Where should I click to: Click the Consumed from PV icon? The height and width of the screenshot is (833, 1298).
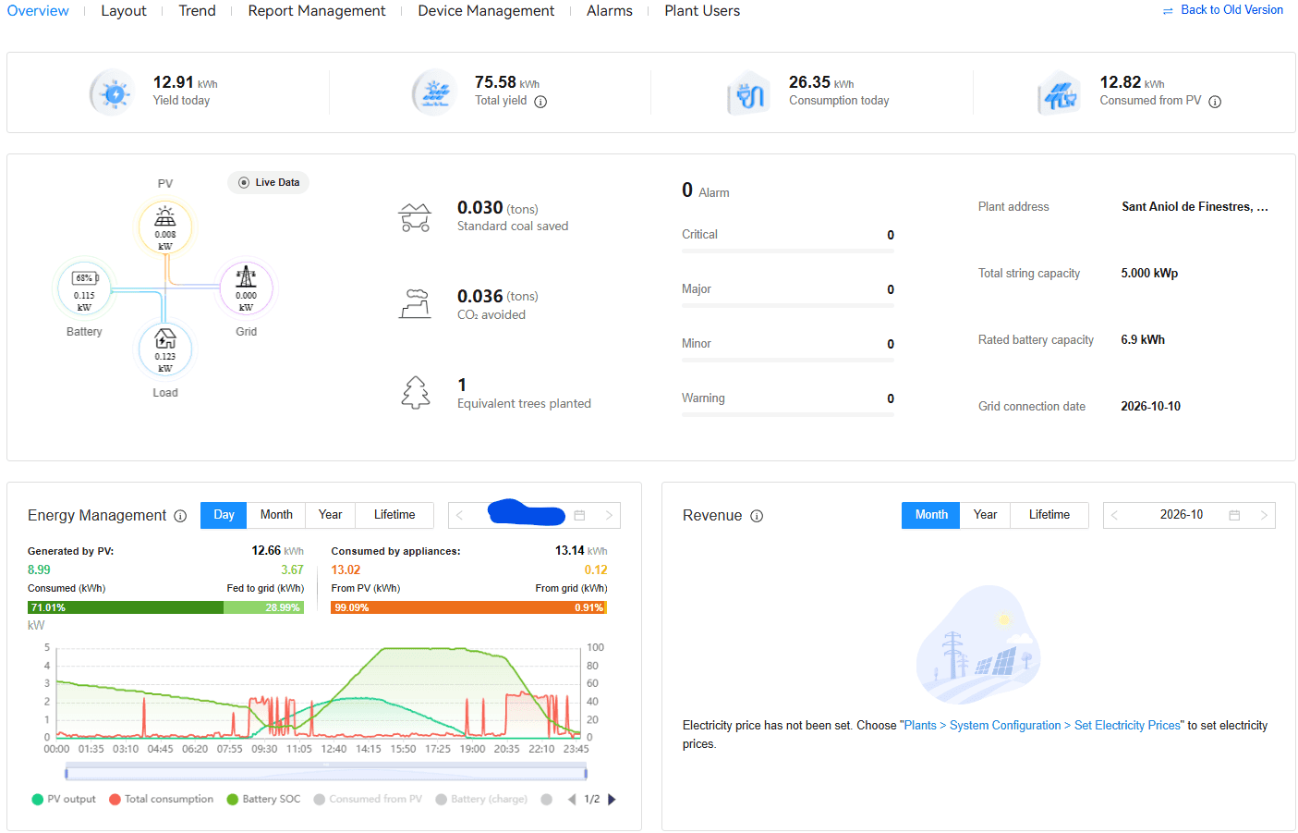pyautogui.click(x=1059, y=92)
